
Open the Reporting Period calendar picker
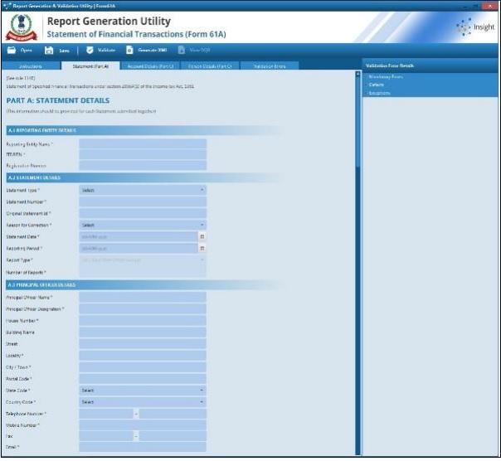click(202, 248)
